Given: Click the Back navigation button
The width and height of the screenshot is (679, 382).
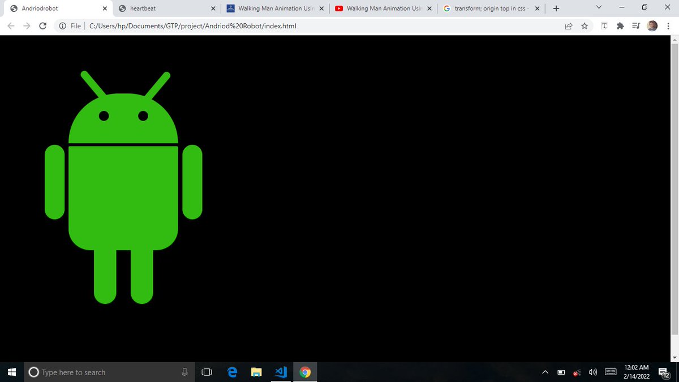Looking at the screenshot, I should 10,25.
